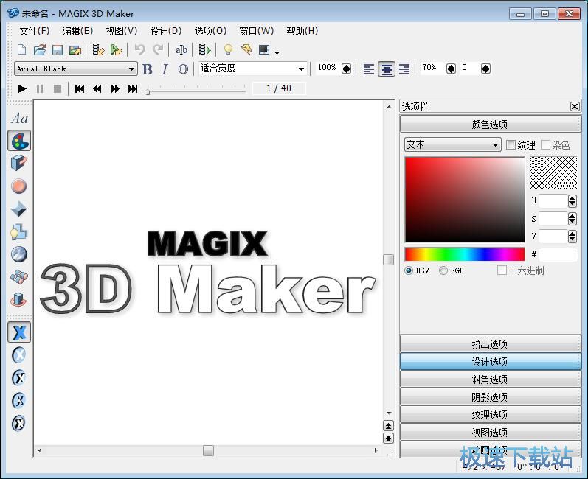Viewport: 588px width, 479px height.
Task: Select the globe texture tool in the sidebar
Action: coord(18,254)
